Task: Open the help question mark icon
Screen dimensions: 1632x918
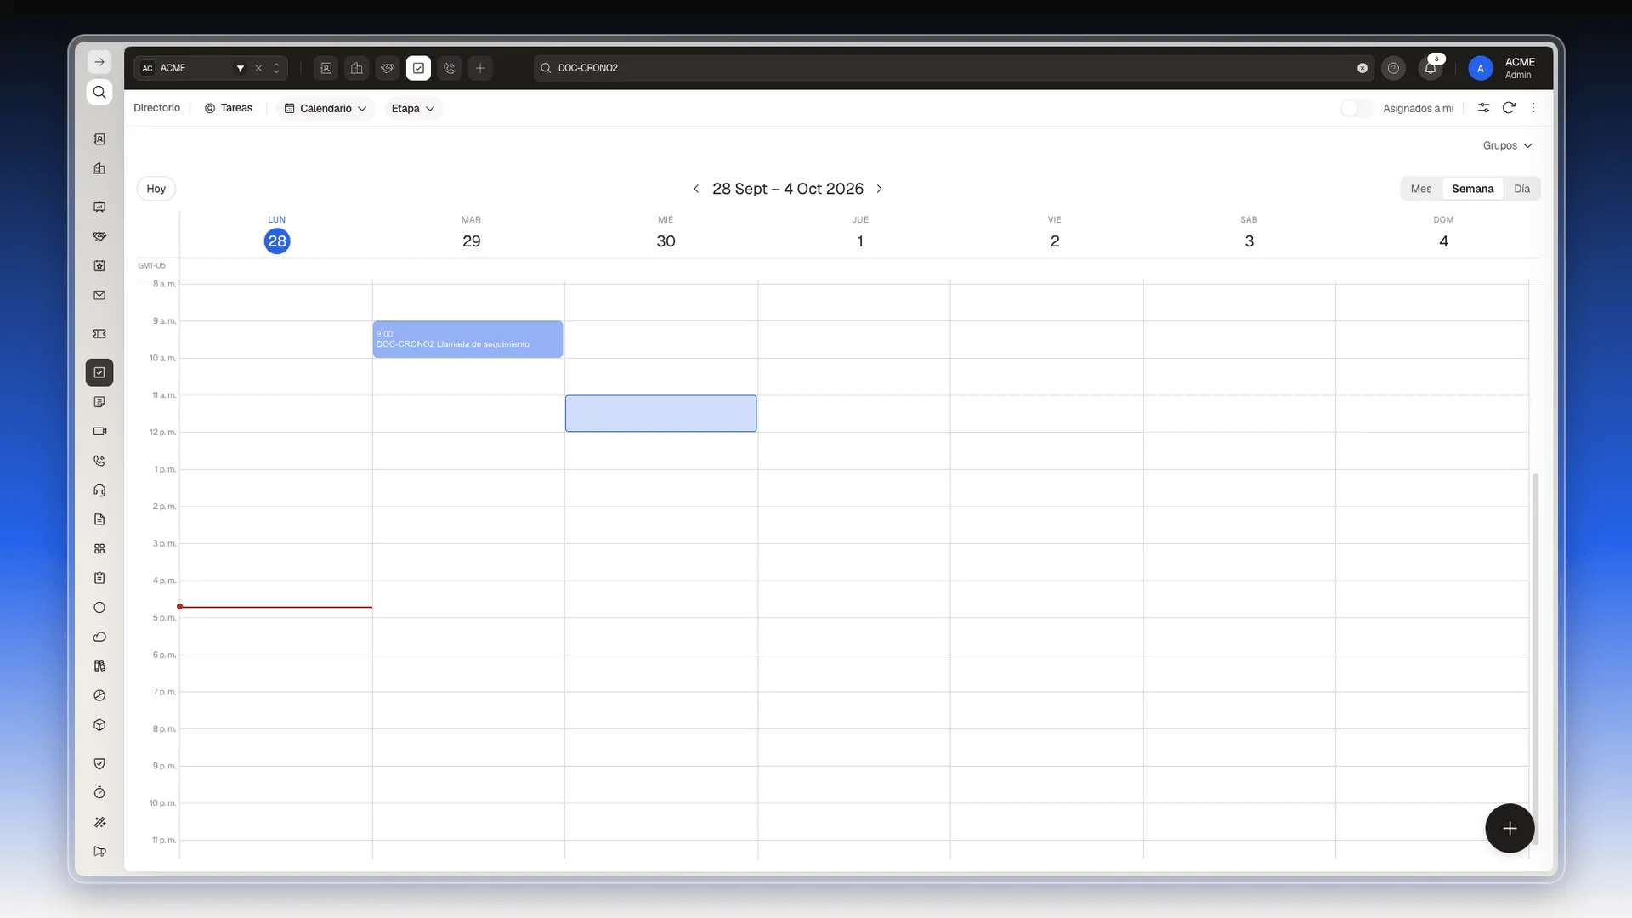Action: (x=1393, y=68)
